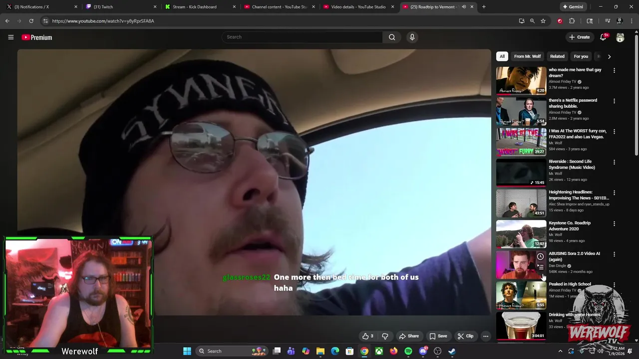Open Spotify from the taskbar
Viewport: 639px width, 359px height.
point(408,351)
